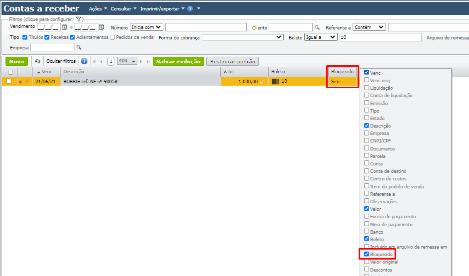Enable the Item do pedido de venda option
This screenshot has width=469, height=276.
pyautogui.click(x=367, y=186)
